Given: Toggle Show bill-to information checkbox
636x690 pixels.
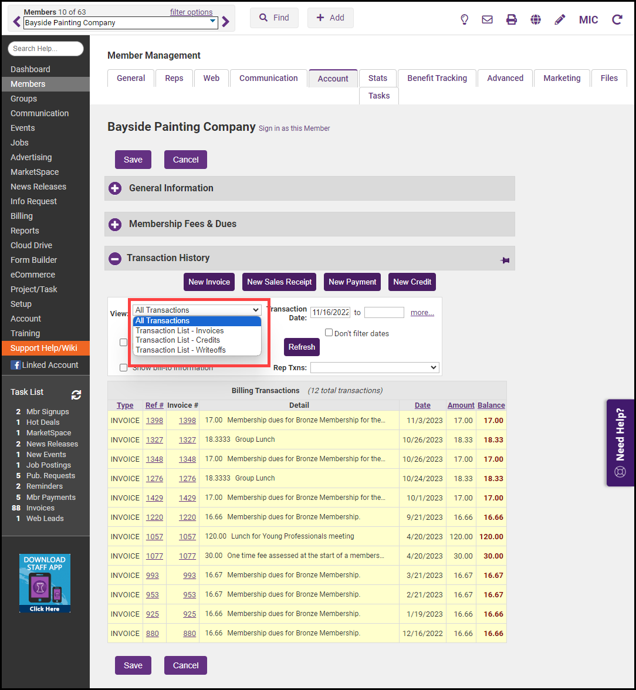Looking at the screenshot, I should click(x=124, y=368).
